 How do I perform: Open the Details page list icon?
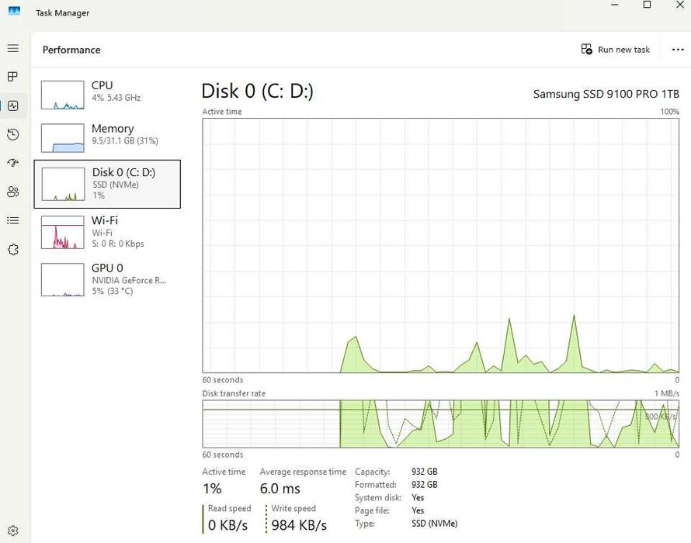tap(12, 220)
